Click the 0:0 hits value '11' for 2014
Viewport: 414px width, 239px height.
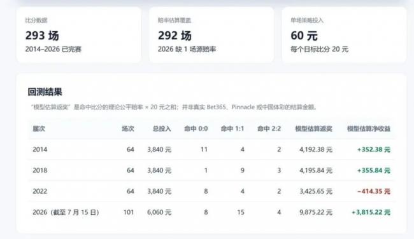204,149
